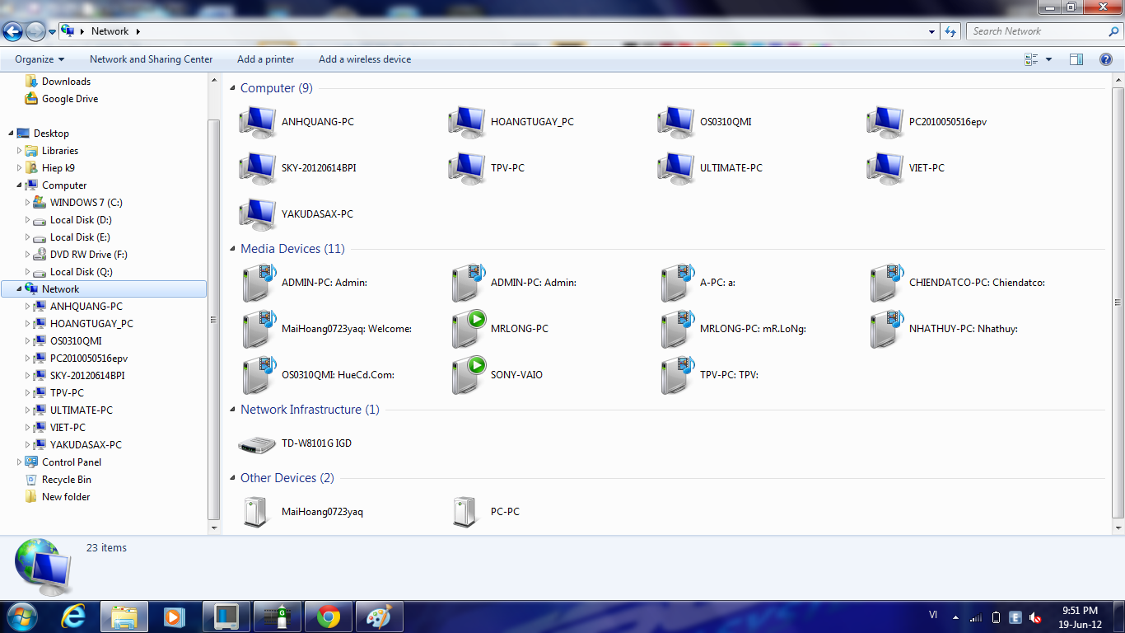The width and height of the screenshot is (1125, 633).
Task: Select the first ADMIN-PC: Admin: media device
Action: 258,283
